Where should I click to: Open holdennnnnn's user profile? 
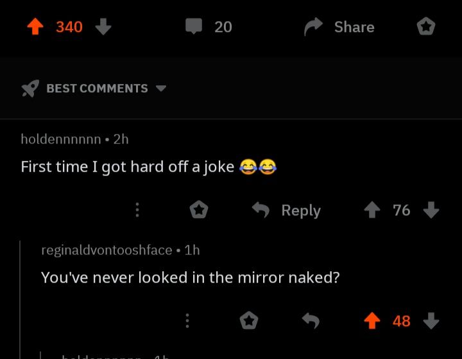tap(60, 138)
